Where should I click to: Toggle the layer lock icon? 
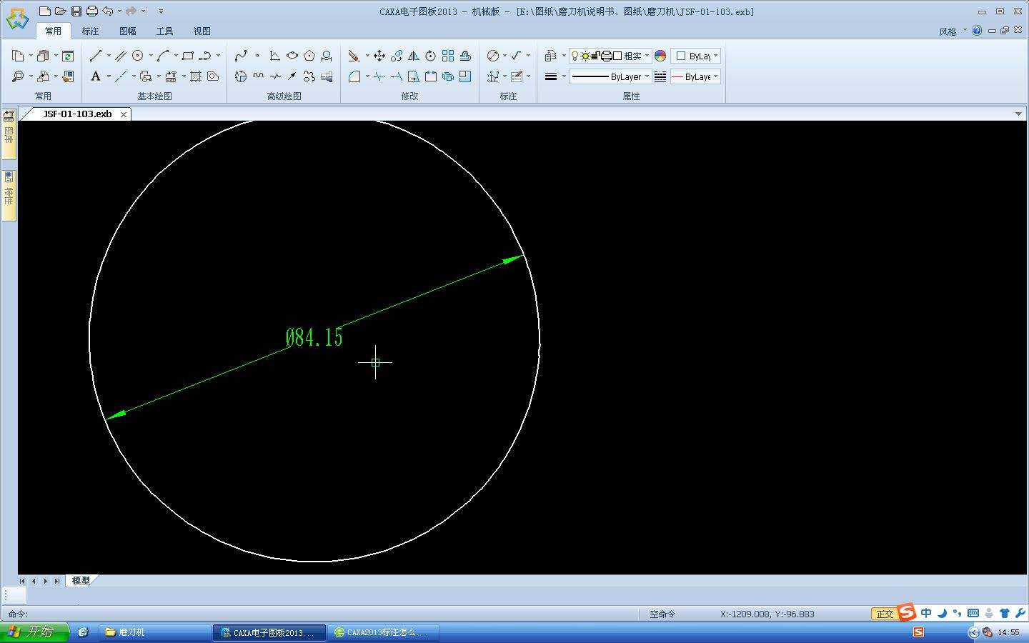point(595,56)
